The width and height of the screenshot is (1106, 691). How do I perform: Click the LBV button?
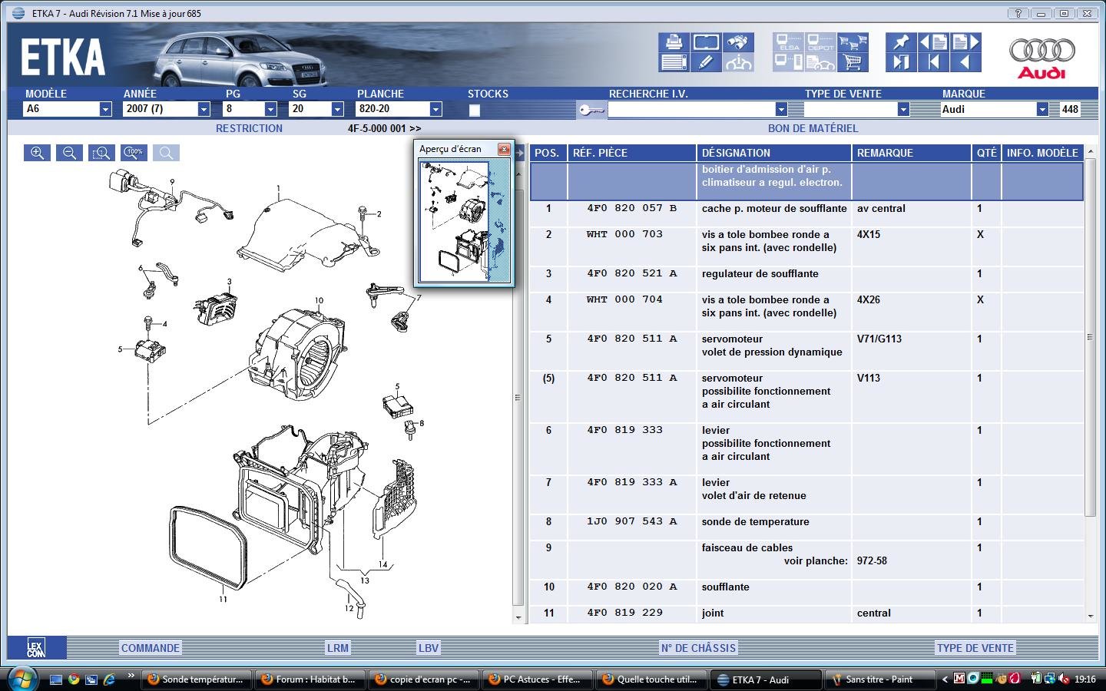[x=429, y=648]
